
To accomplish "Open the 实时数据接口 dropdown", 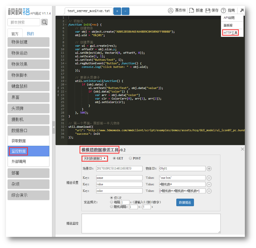I will [x=95, y=158].
